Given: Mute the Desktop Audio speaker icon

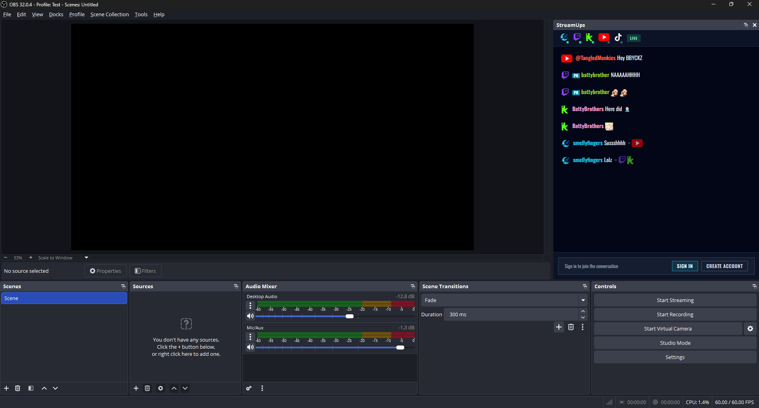Looking at the screenshot, I should point(250,316).
